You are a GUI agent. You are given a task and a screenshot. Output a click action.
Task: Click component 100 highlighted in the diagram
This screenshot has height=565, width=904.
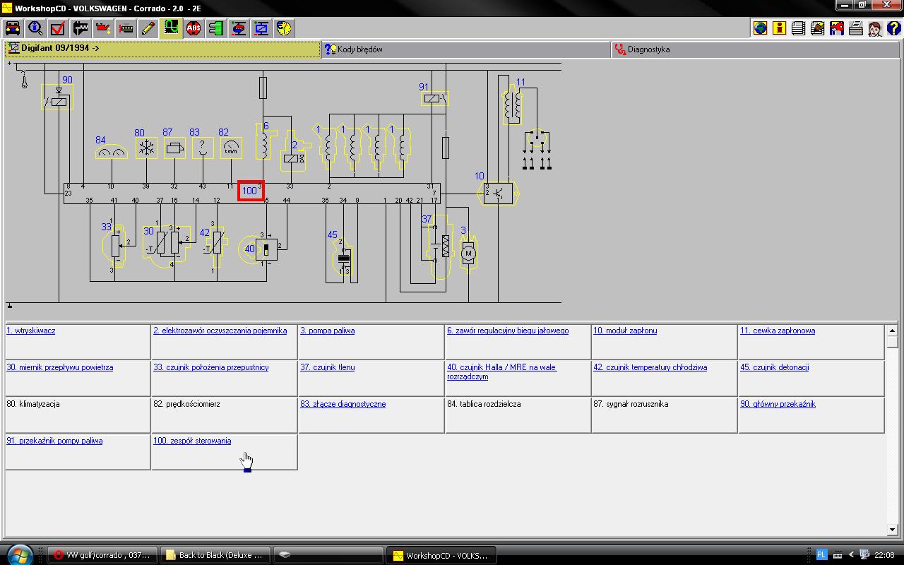click(250, 191)
